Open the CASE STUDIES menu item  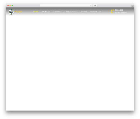[x=71, y=12]
